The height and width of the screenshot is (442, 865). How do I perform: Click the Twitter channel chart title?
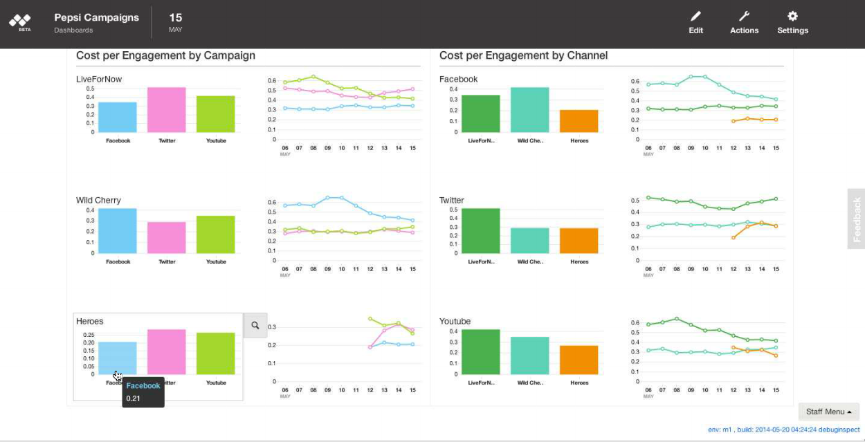[452, 200]
